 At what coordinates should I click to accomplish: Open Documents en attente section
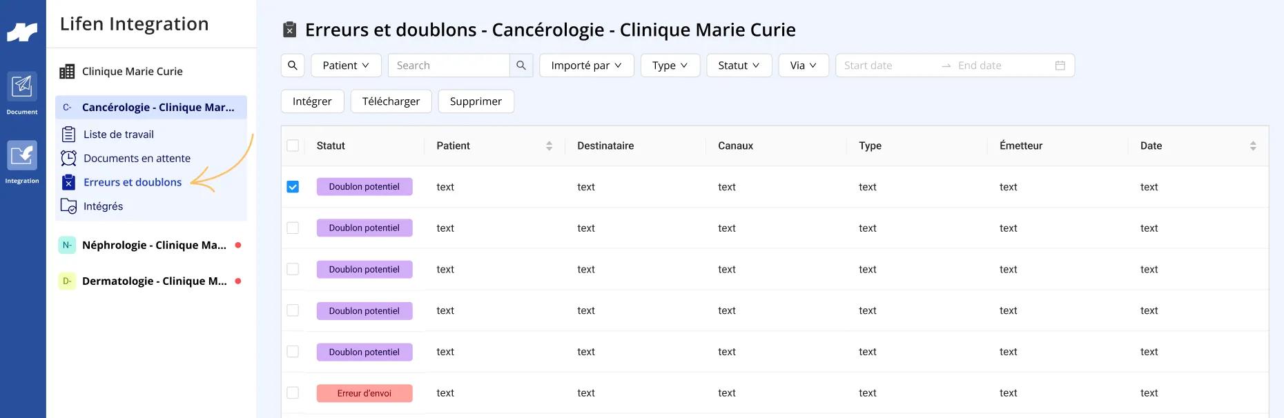pos(137,159)
